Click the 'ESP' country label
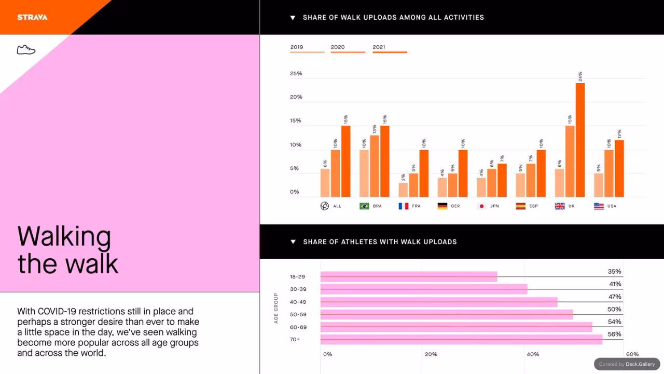The height and width of the screenshot is (374, 664). (534, 206)
